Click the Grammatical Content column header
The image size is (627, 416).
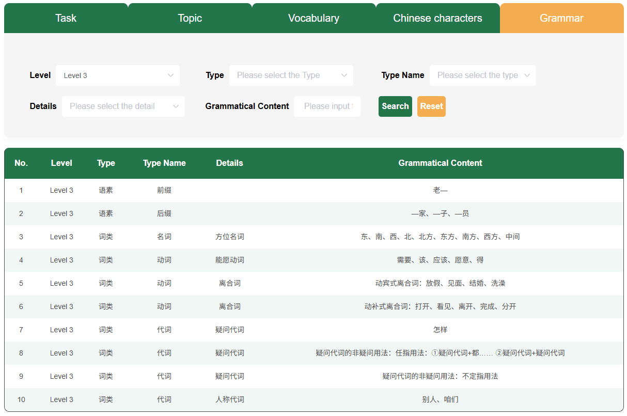click(440, 163)
